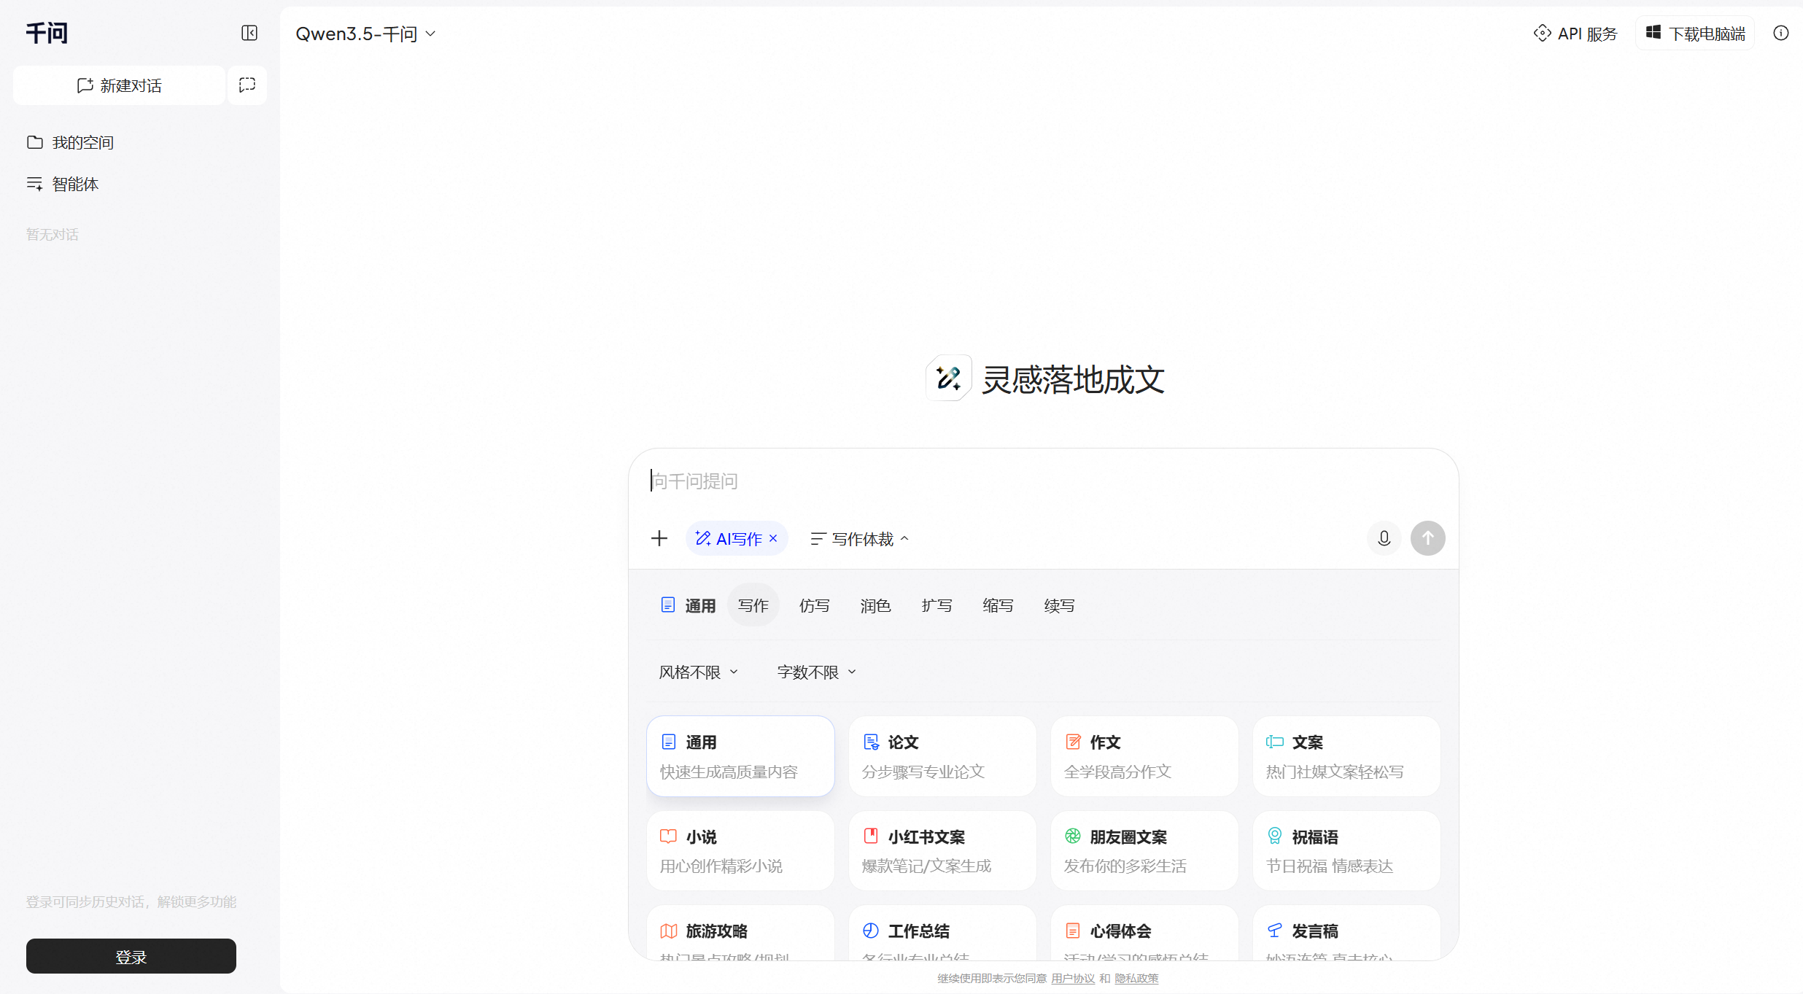
Task: Open the Qwen3.5-千问 model dropdown
Action: (x=365, y=34)
